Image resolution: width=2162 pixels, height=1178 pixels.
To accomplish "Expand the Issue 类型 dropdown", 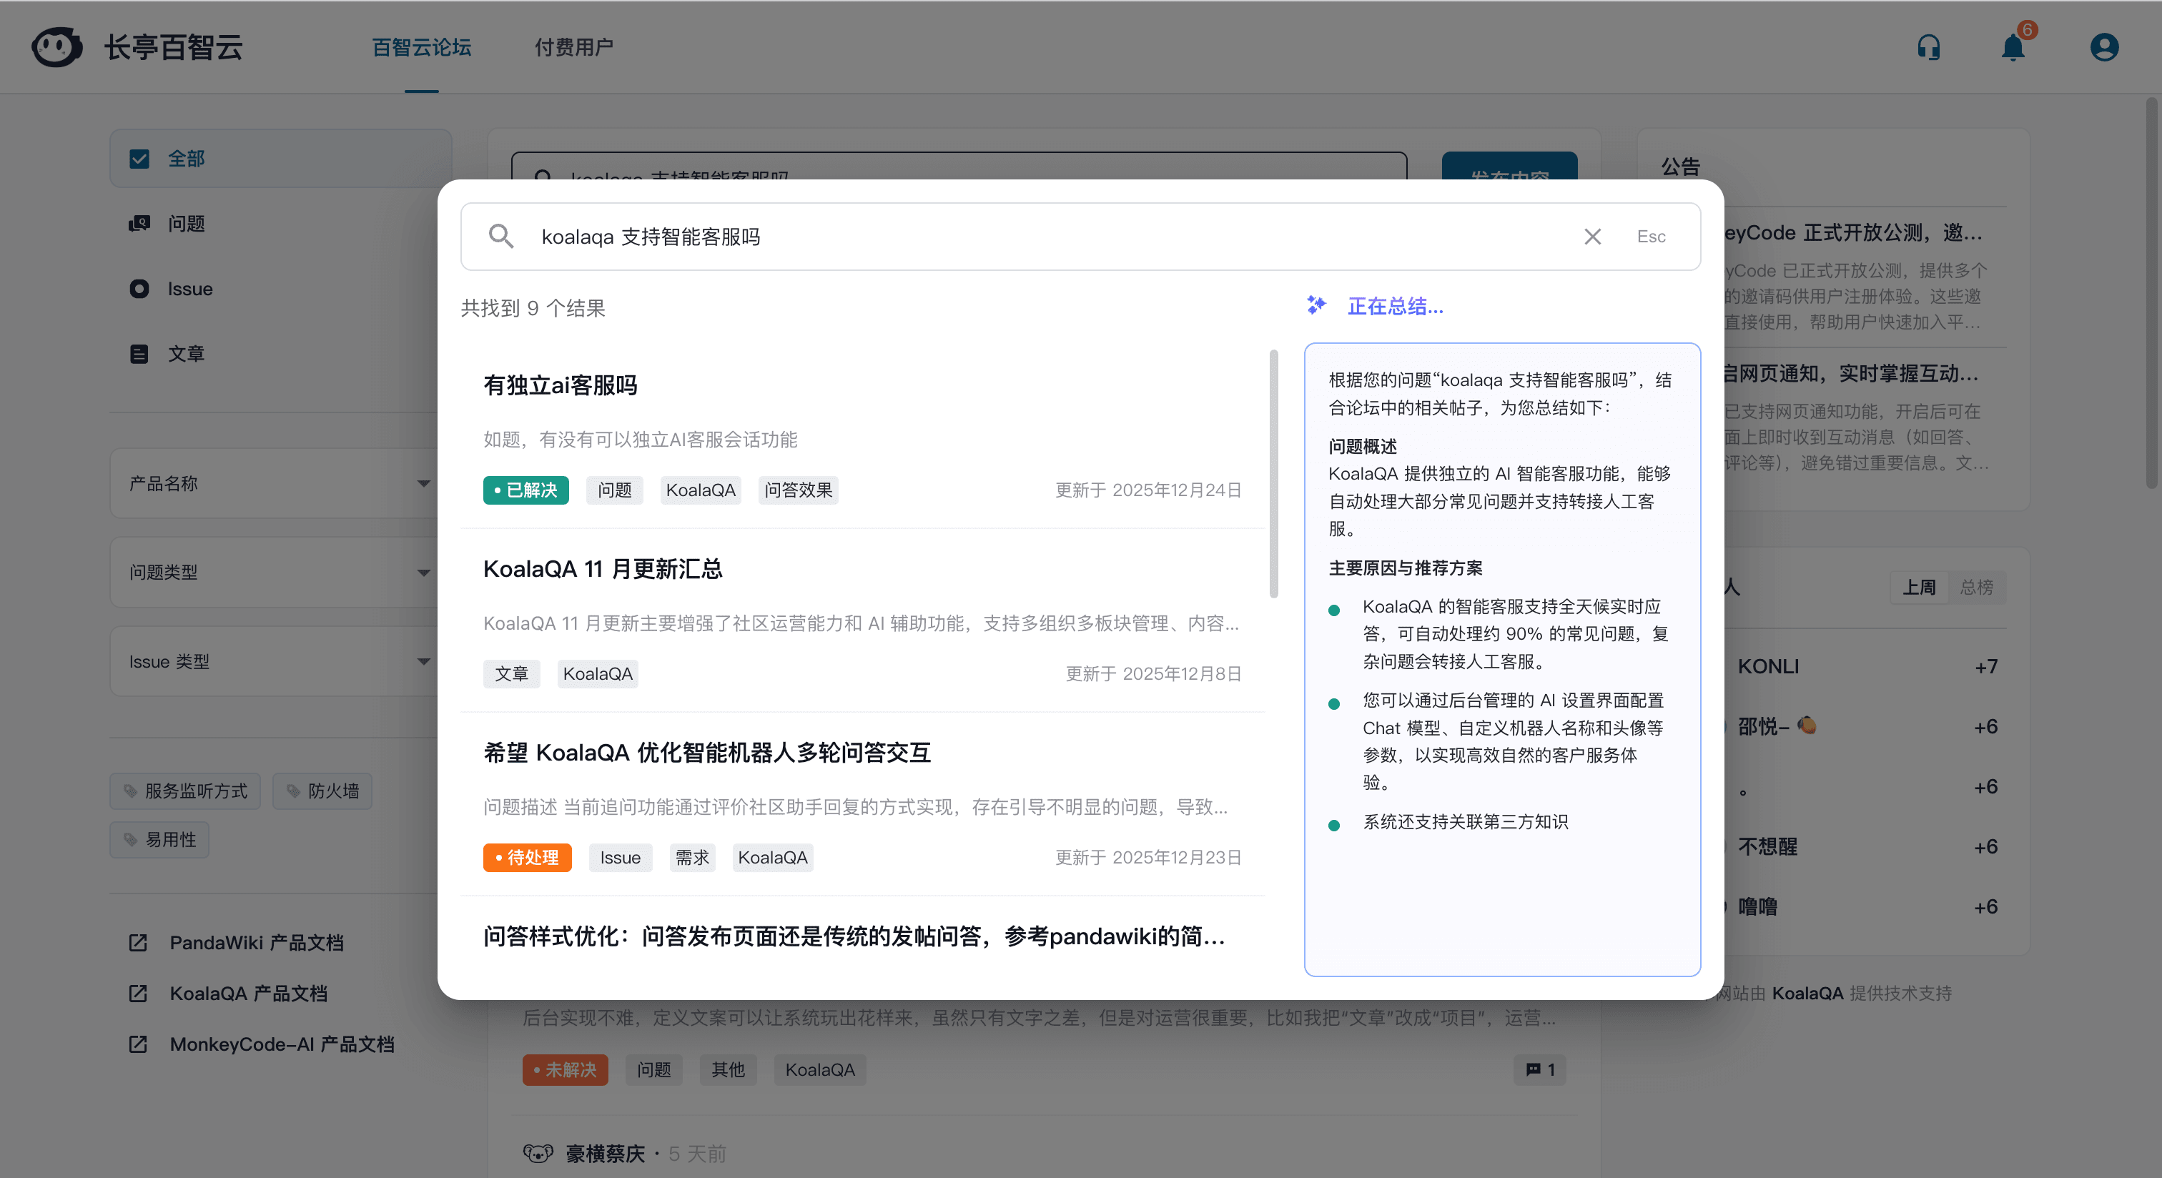I will coord(425,661).
